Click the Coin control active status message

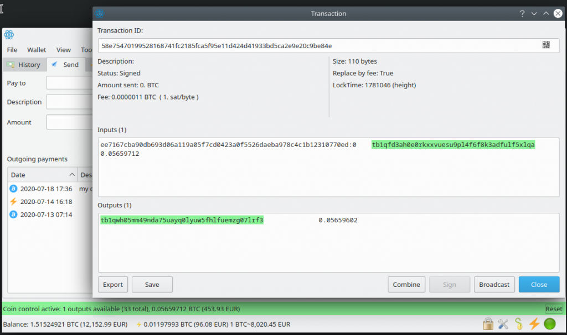121,309
